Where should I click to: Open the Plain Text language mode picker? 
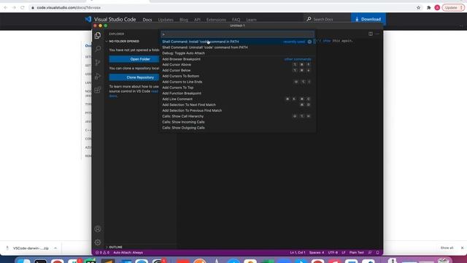357,253
